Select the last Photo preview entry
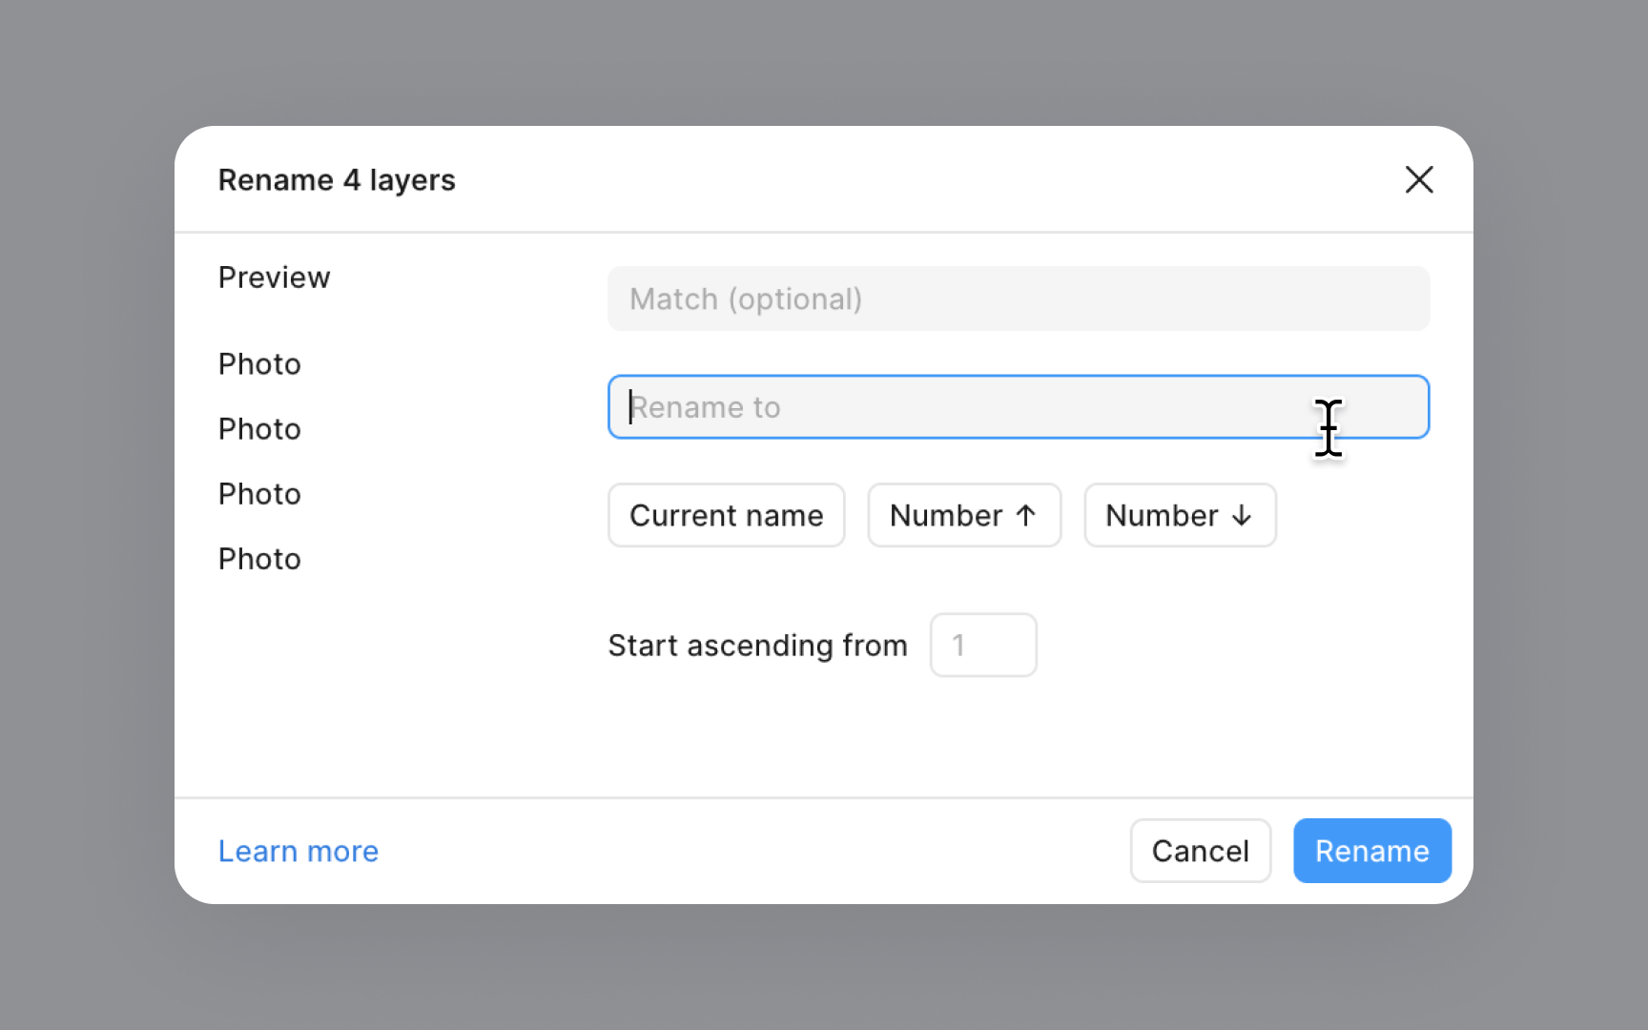This screenshot has height=1030, width=1648. (x=258, y=558)
